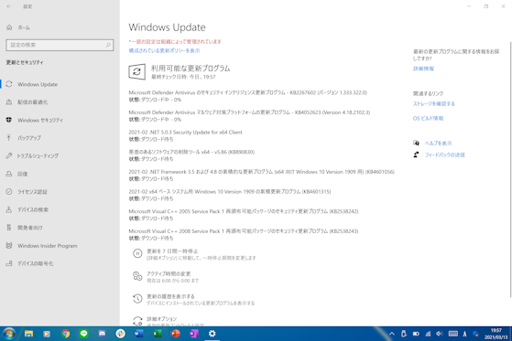Viewport: 512px width, 341px height.
Task: Click the Windows Insider Program icon
Action: coord(9,246)
